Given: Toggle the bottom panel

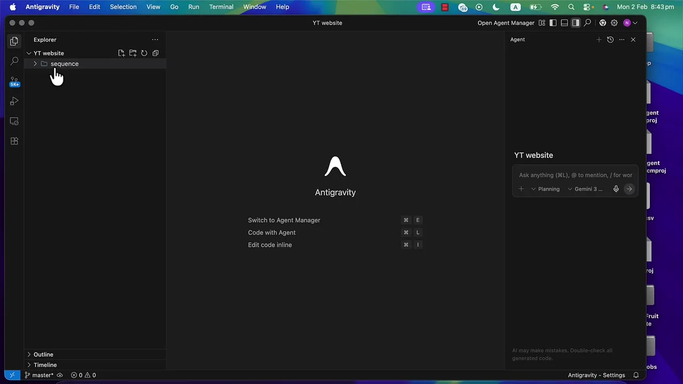Looking at the screenshot, I should [x=564, y=23].
